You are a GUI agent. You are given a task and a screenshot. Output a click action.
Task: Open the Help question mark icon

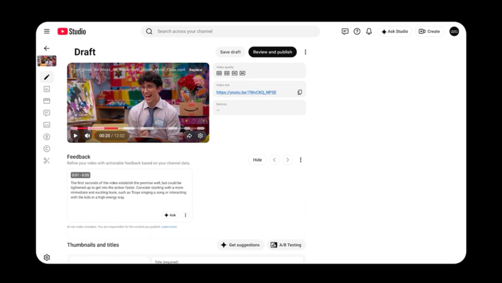pyautogui.click(x=357, y=31)
